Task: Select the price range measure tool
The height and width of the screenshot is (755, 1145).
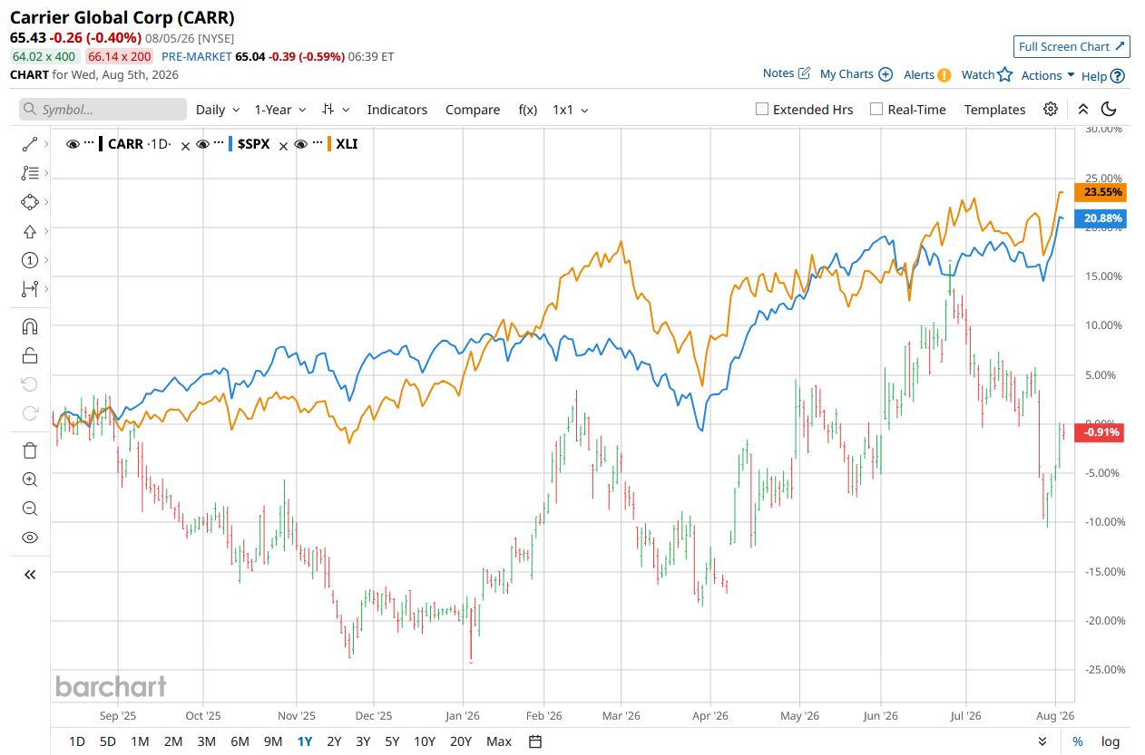Action: click(x=29, y=289)
